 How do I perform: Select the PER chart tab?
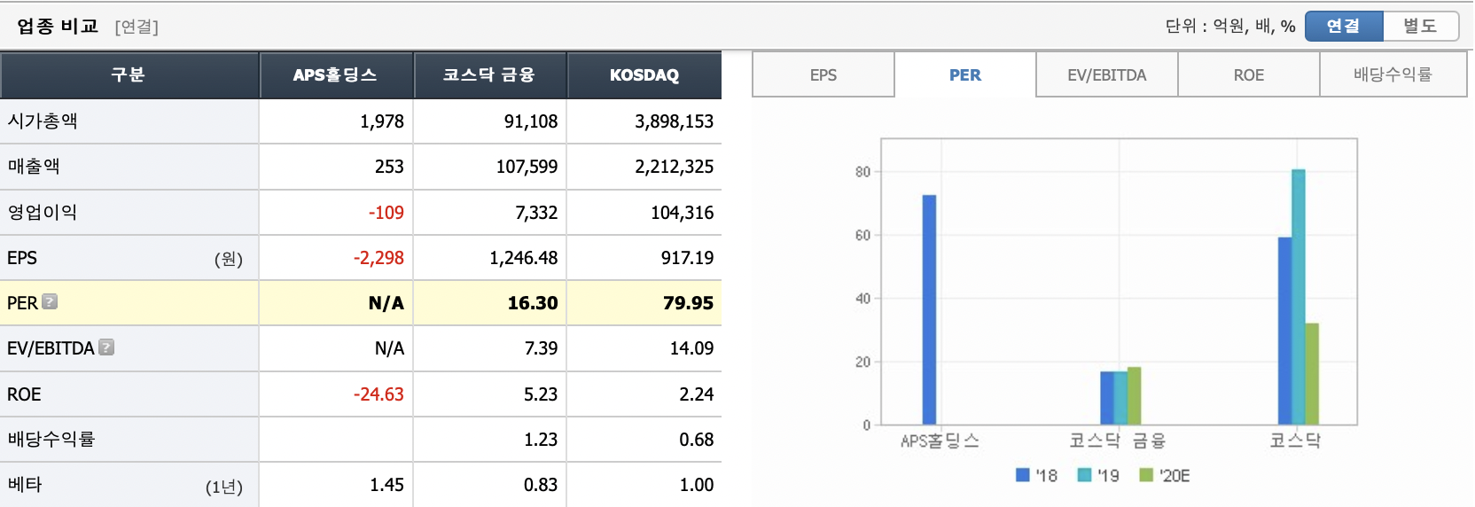965,75
